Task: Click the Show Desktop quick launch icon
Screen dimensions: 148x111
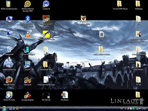Action: (x=10, y=109)
